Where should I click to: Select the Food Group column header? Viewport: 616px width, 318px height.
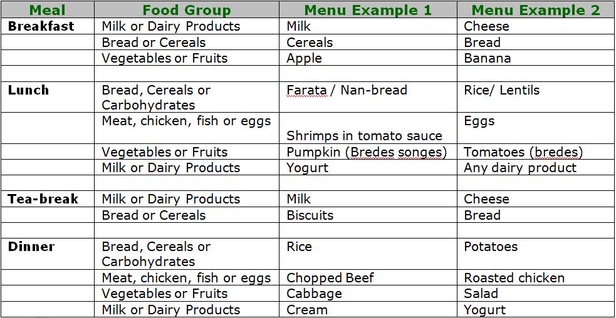[x=187, y=10]
